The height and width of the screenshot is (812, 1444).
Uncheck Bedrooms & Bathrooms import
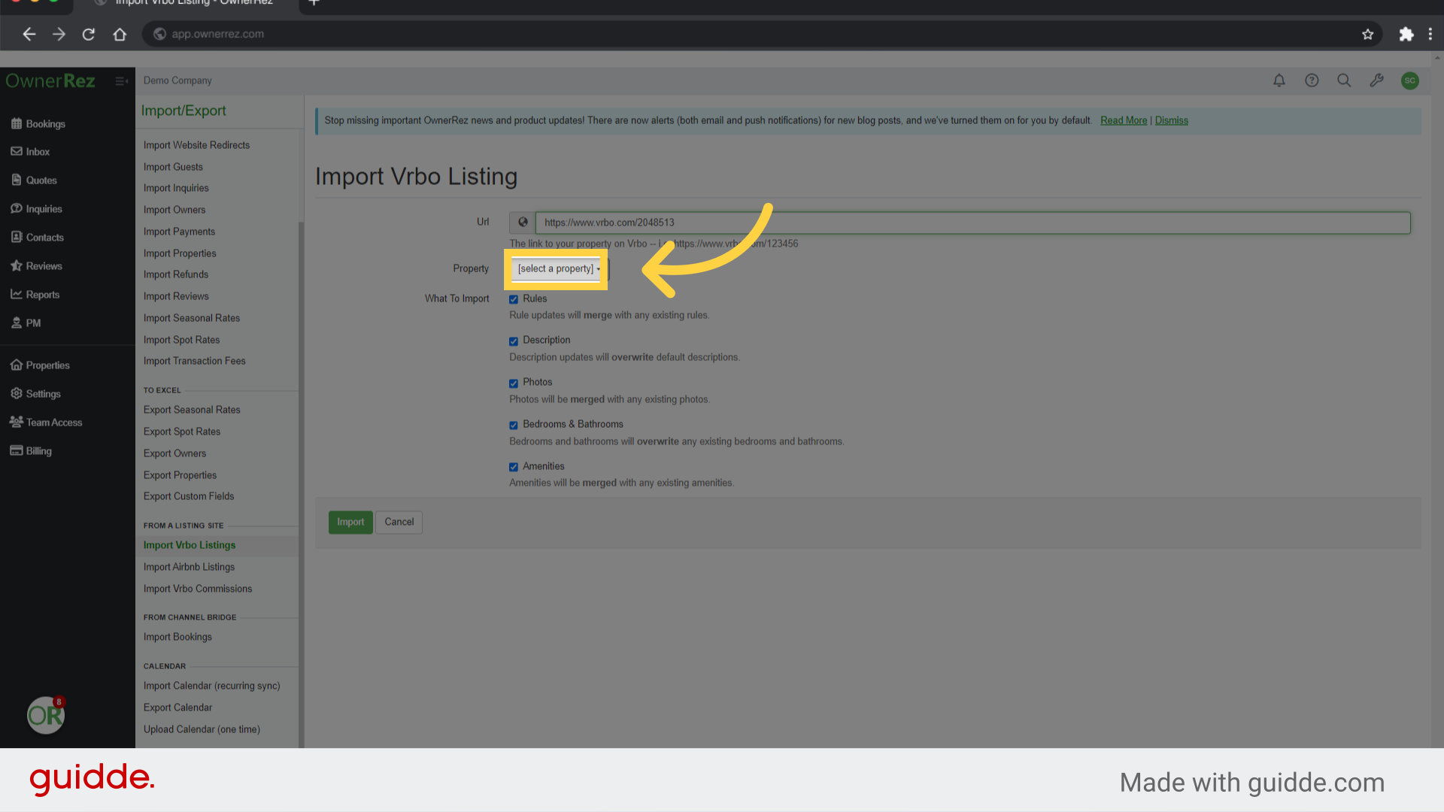click(x=514, y=425)
